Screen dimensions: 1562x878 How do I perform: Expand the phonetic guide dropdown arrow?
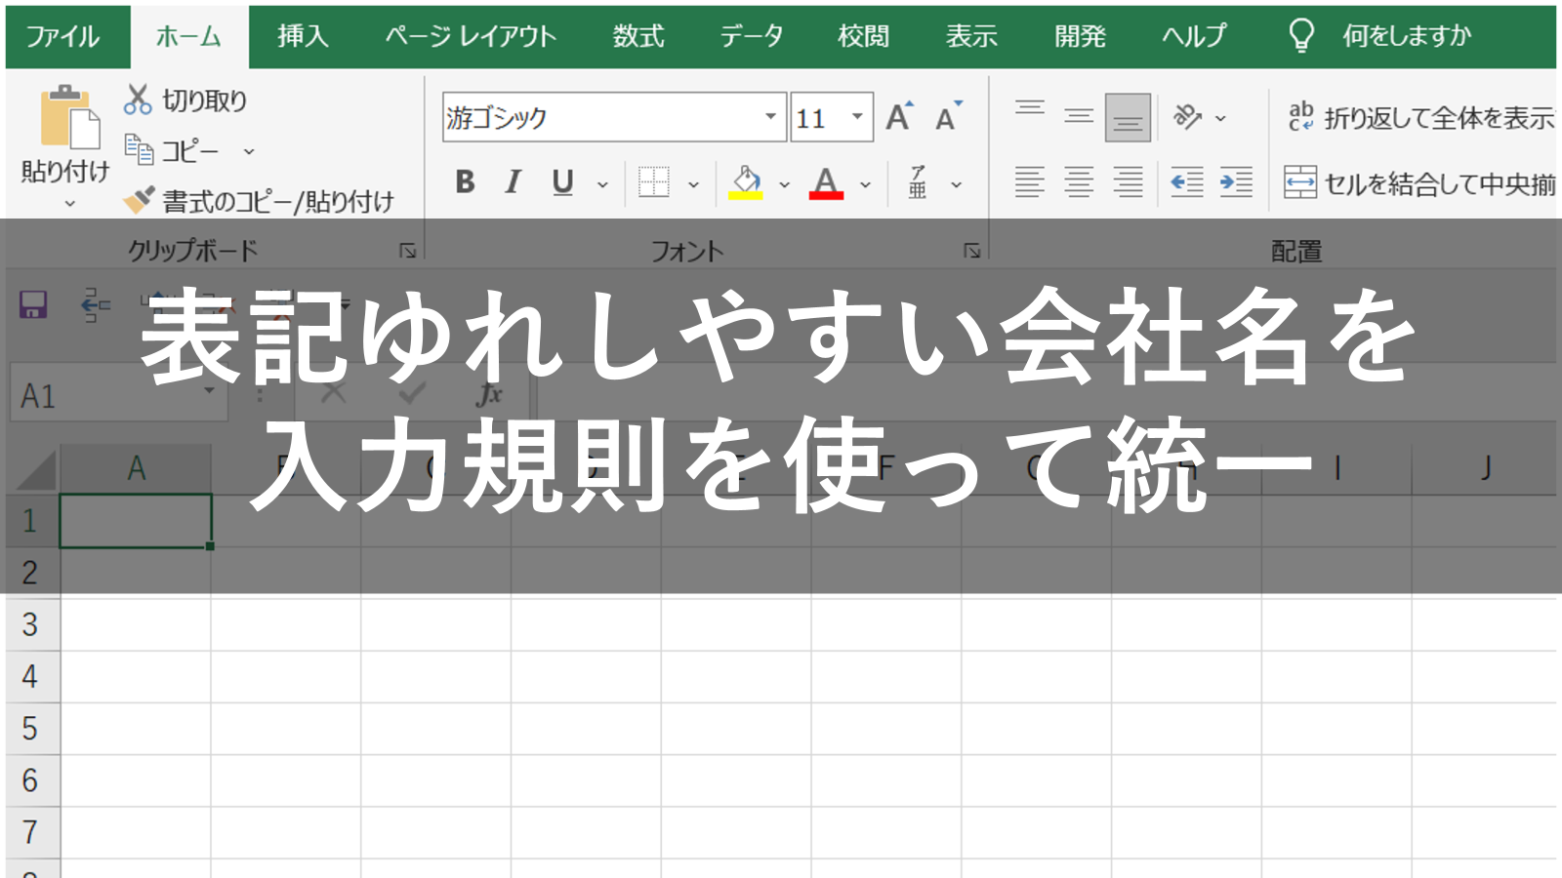957,183
